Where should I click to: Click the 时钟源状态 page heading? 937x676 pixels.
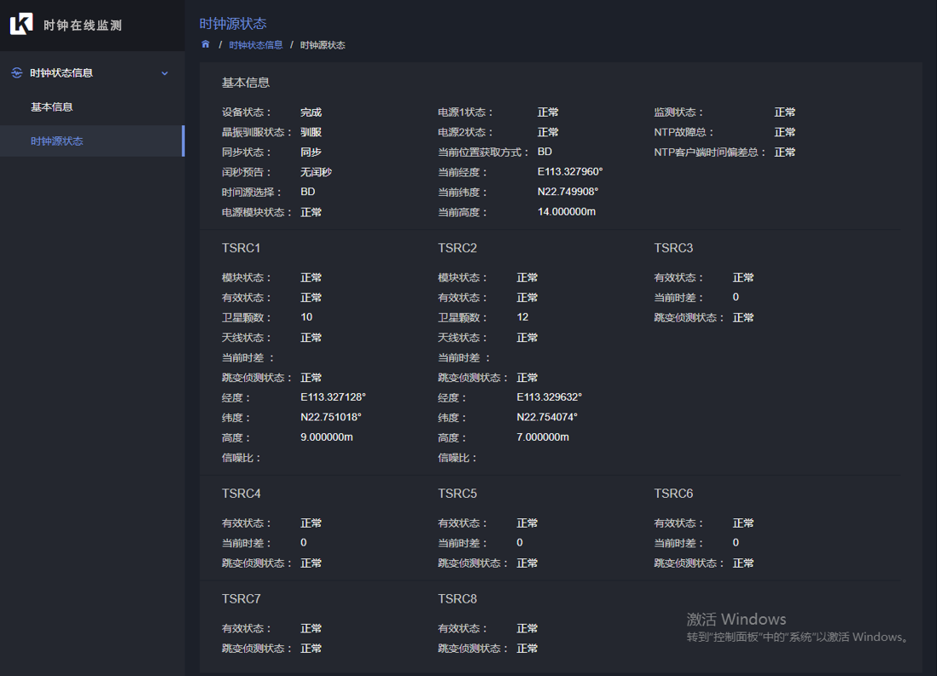[x=233, y=24]
